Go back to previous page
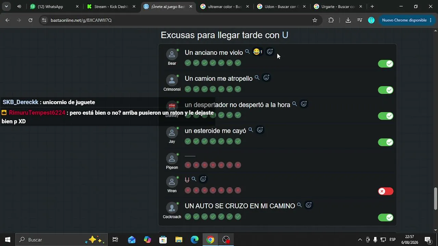The height and width of the screenshot is (246, 438). (x=7, y=20)
